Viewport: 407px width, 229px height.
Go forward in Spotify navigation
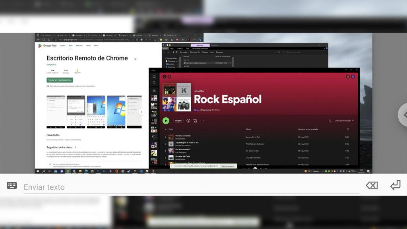pos(169,77)
